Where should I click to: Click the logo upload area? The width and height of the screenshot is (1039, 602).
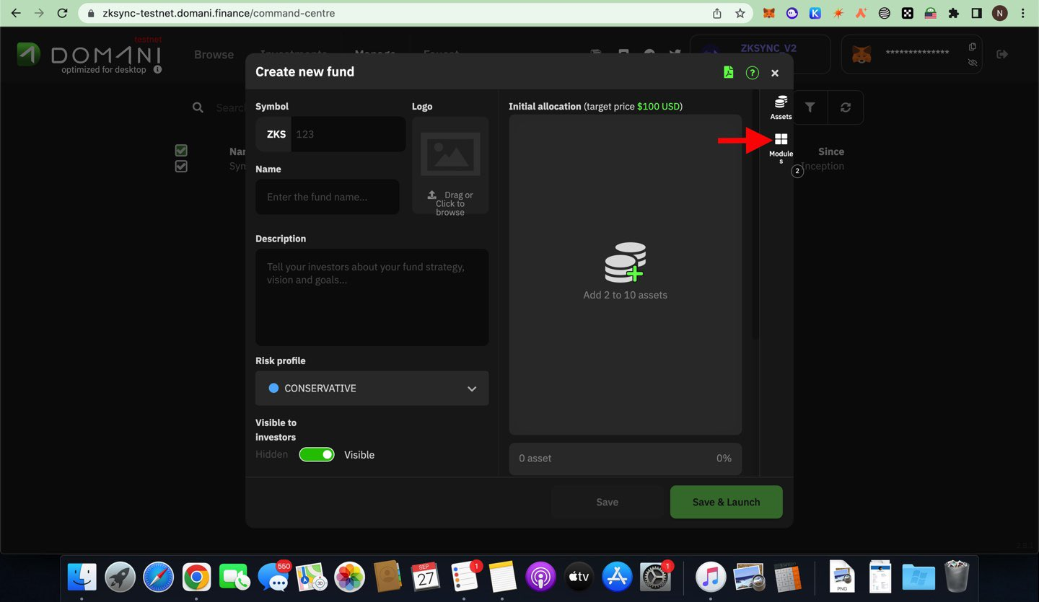tap(450, 165)
